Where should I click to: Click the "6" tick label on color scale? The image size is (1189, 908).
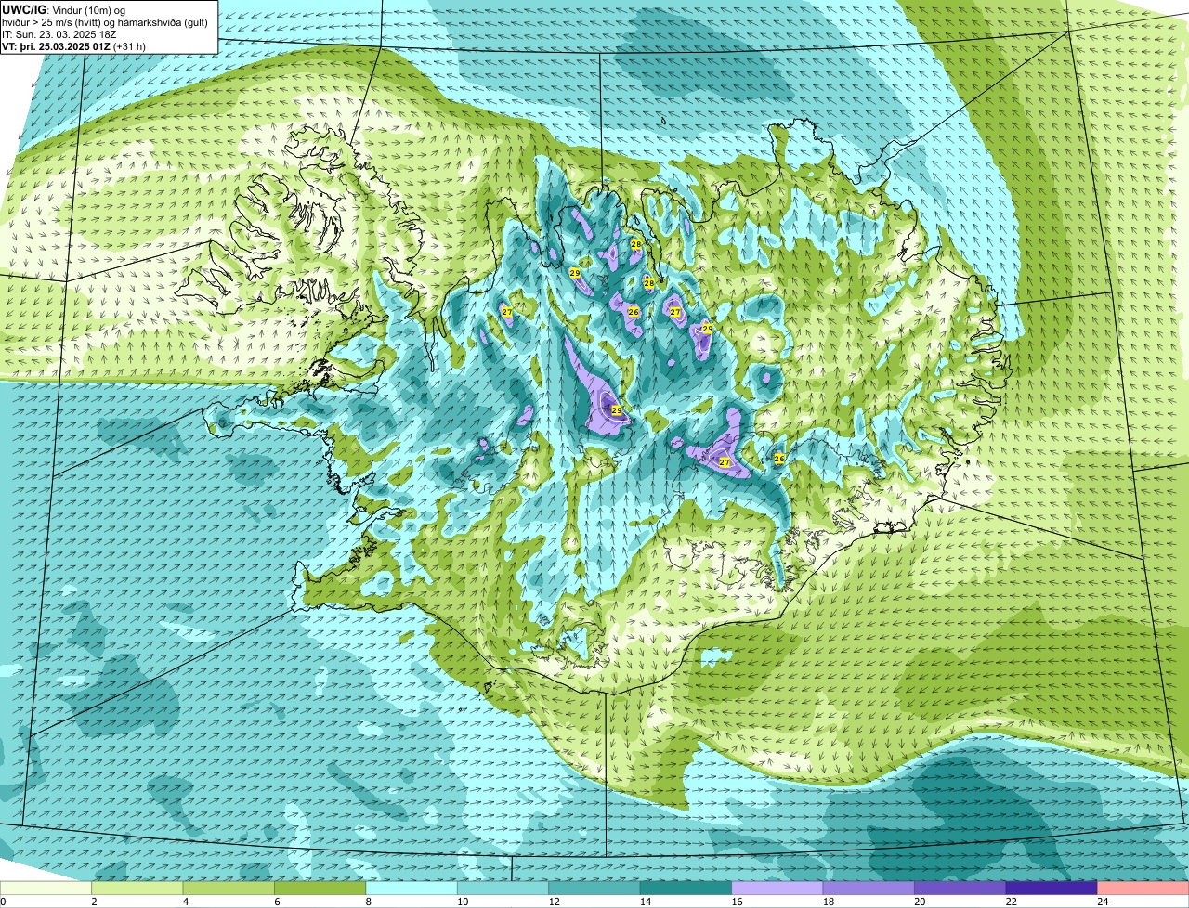click(x=276, y=902)
